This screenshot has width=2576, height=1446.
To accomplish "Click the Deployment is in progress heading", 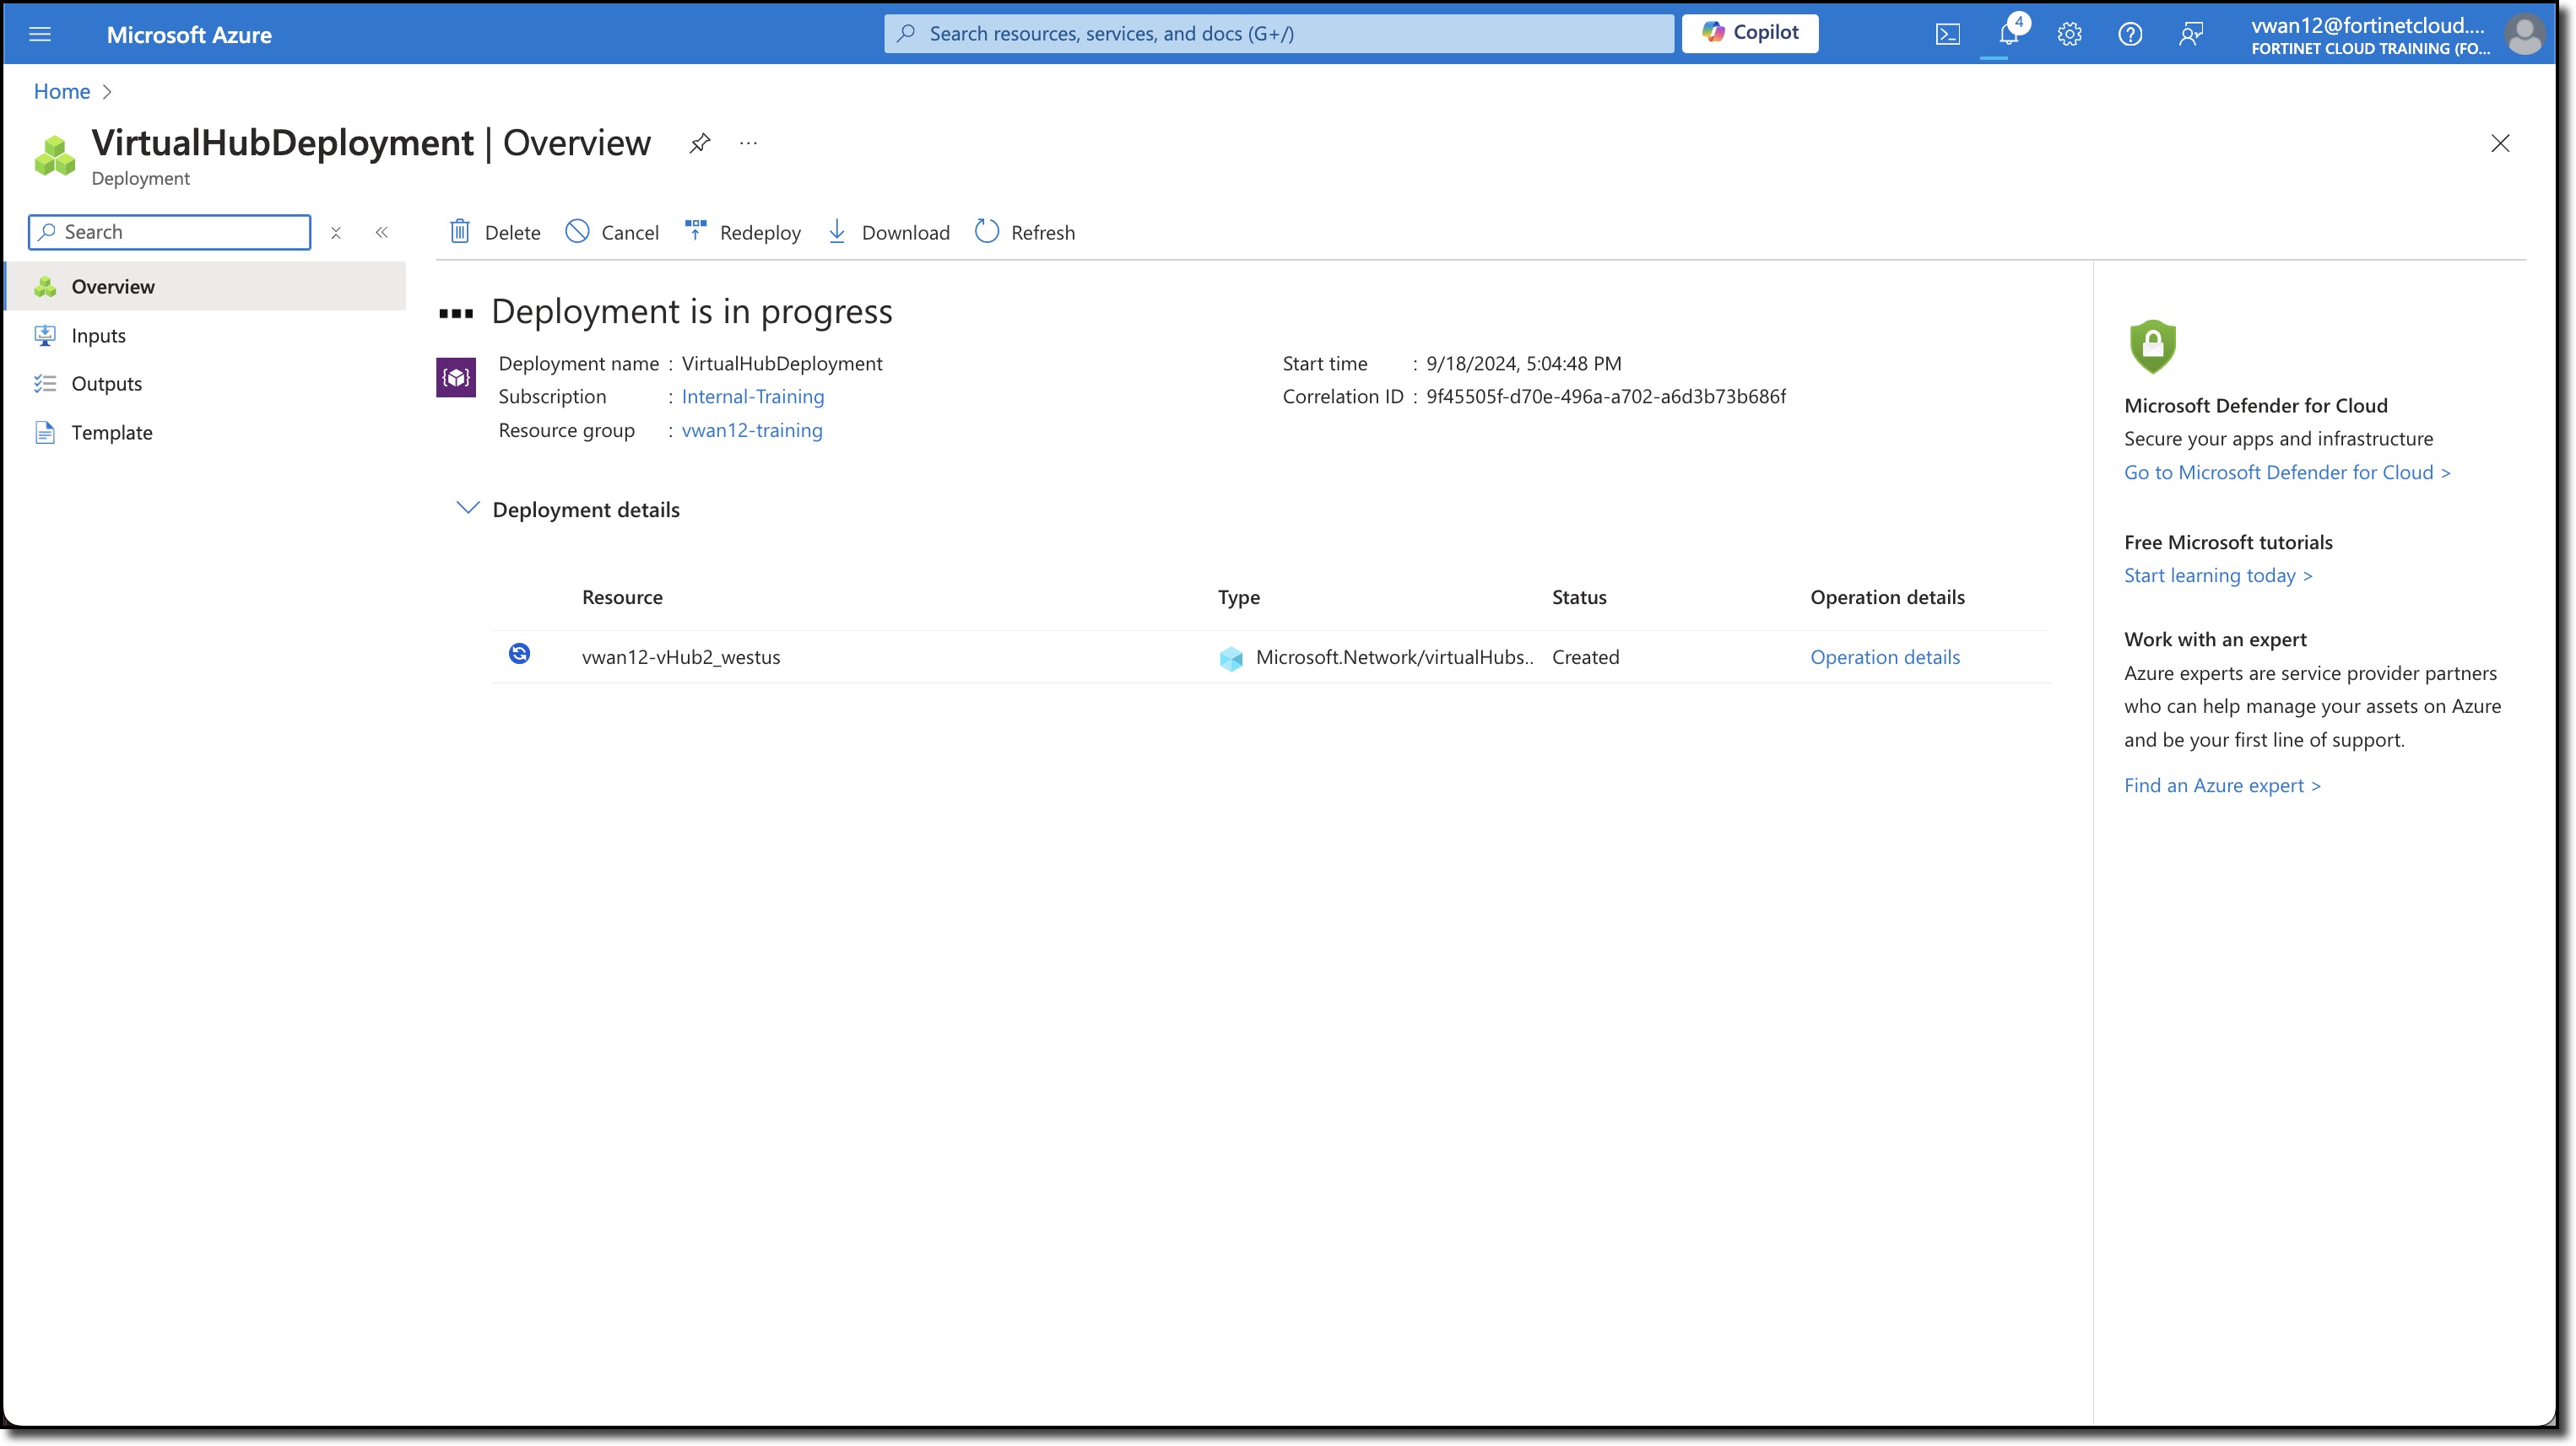I will click(x=692, y=312).
